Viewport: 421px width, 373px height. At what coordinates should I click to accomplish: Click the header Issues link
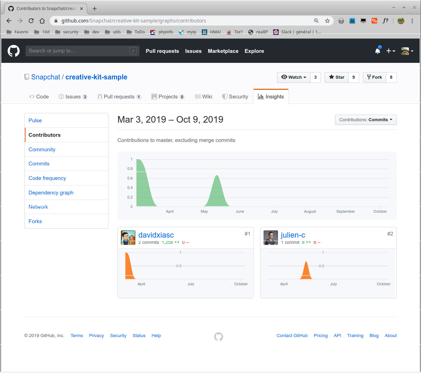coord(193,51)
